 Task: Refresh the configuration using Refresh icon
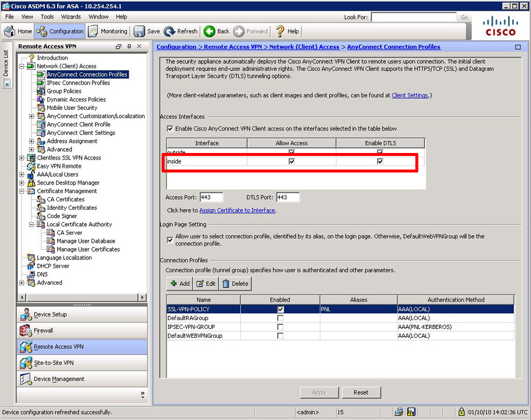169,31
